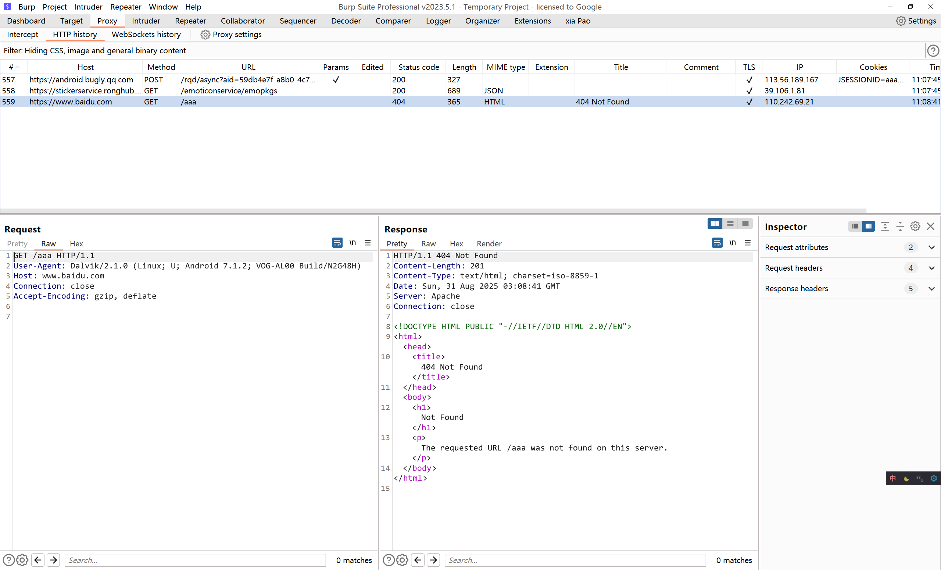Open Response search settings gear icon

pos(402,560)
